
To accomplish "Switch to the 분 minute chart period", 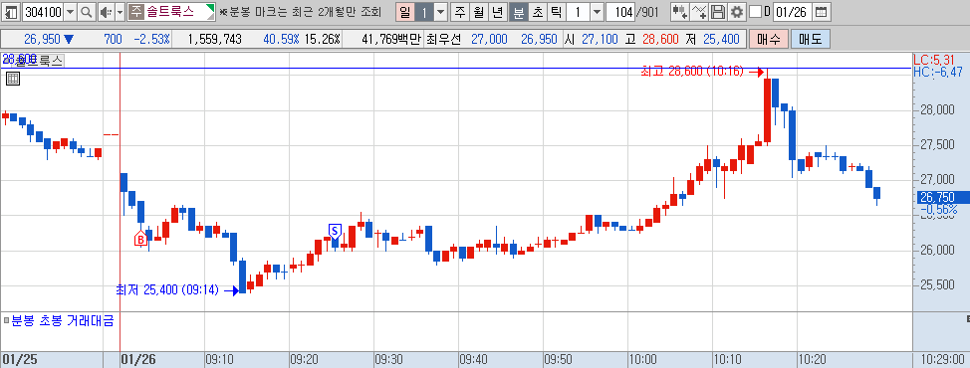I will (x=518, y=12).
